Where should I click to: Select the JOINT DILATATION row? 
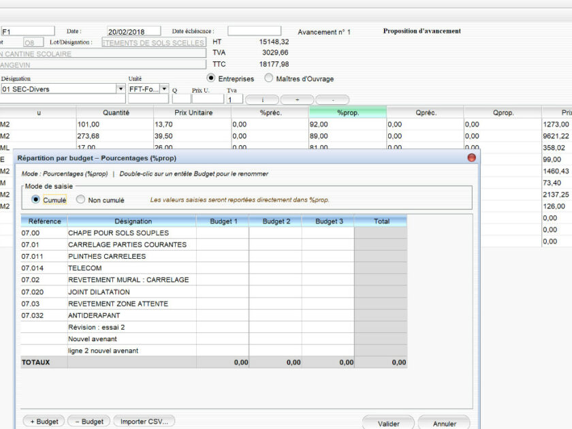214,292
